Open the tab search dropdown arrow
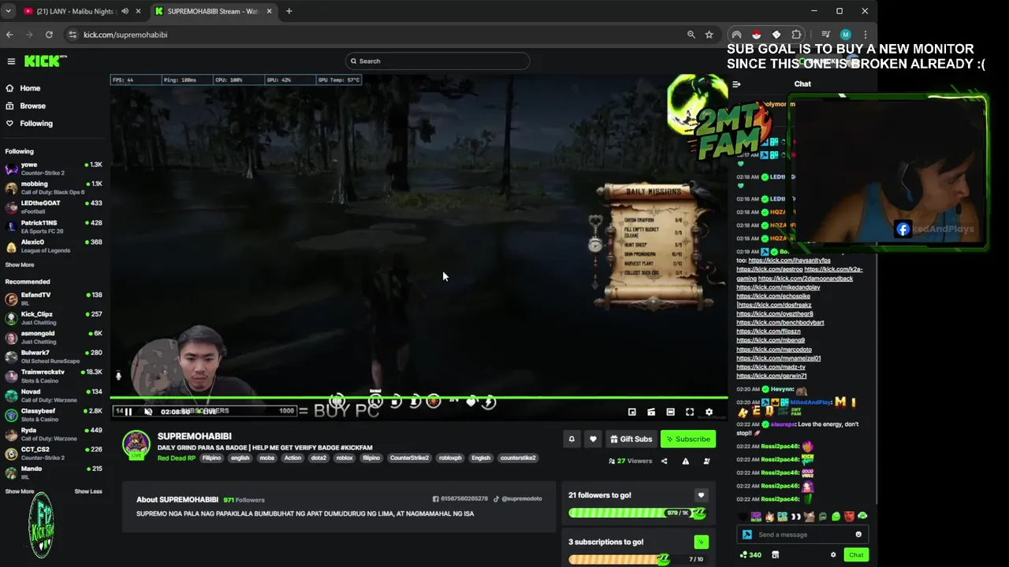 pos(8,11)
